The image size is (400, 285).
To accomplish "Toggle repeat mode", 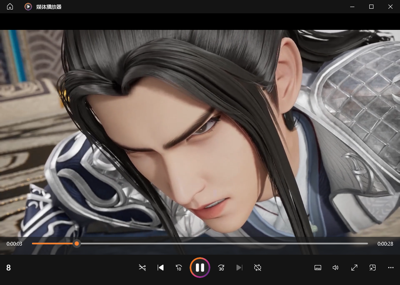I will (258, 268).
